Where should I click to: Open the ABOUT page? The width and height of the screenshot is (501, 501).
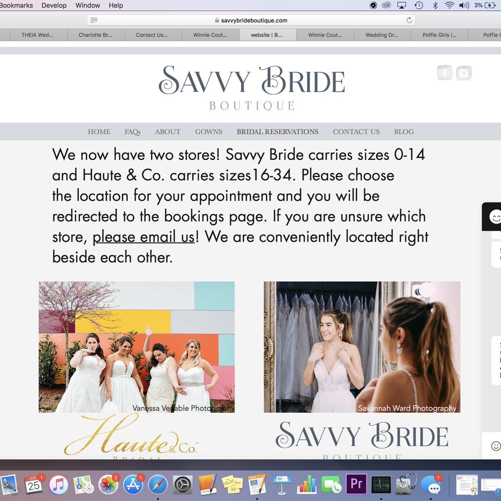tap(168, 132)
